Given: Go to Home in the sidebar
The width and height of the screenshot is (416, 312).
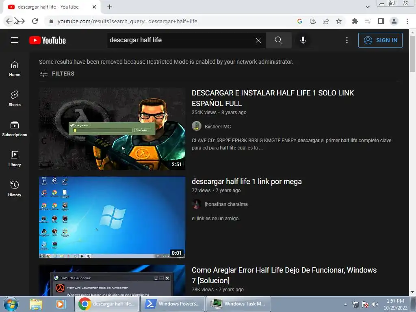Looking at the screenshot, I should (x=15, y=69).
